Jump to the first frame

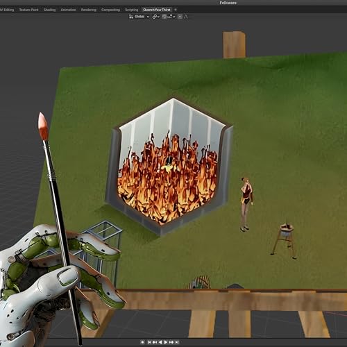click(x=149, y=342)
